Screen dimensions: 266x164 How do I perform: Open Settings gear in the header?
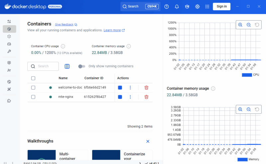(x=197, y=7)
